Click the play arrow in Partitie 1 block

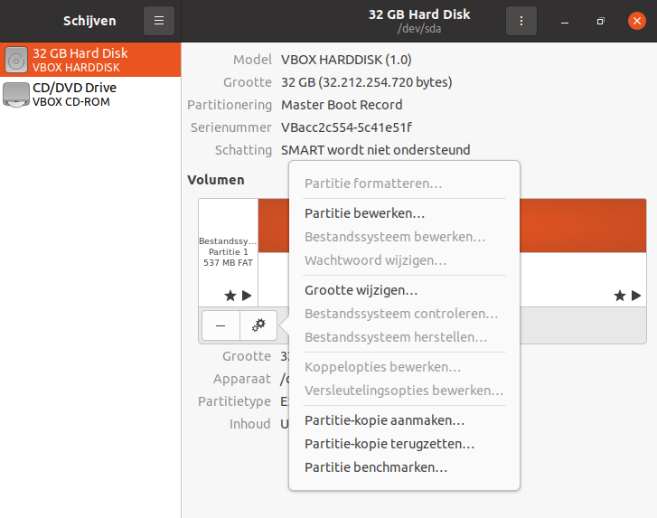click(x=247, y=296)
